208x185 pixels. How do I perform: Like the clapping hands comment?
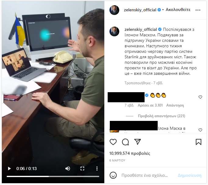pos(200,97)
